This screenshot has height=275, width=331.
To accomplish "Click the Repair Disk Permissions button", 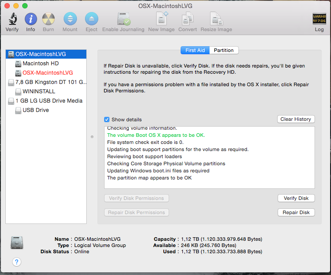I will (x=137, y=212).
